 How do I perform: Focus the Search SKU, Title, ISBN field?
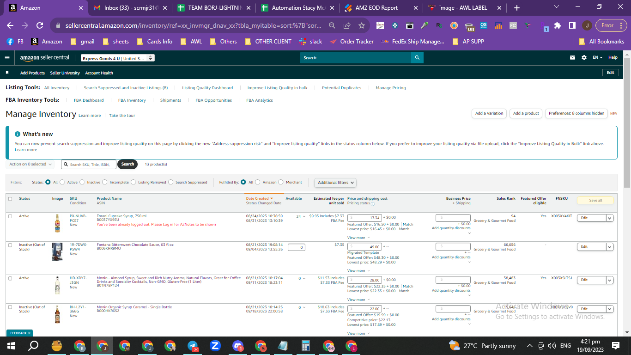pos(89,165)
